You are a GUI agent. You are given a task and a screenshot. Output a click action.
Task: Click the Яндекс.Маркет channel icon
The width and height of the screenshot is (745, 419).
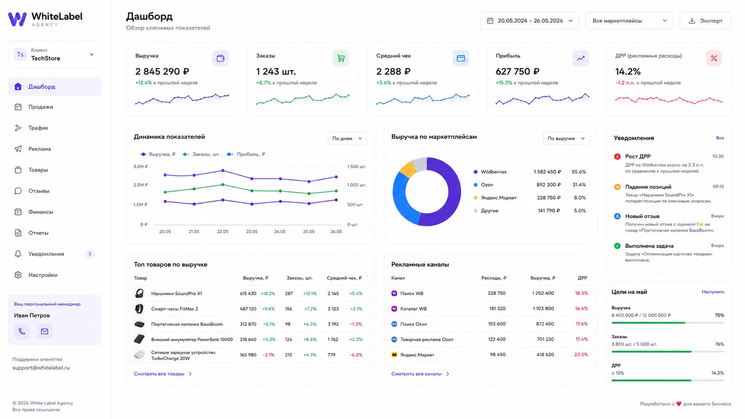click(x=394, y=355)
